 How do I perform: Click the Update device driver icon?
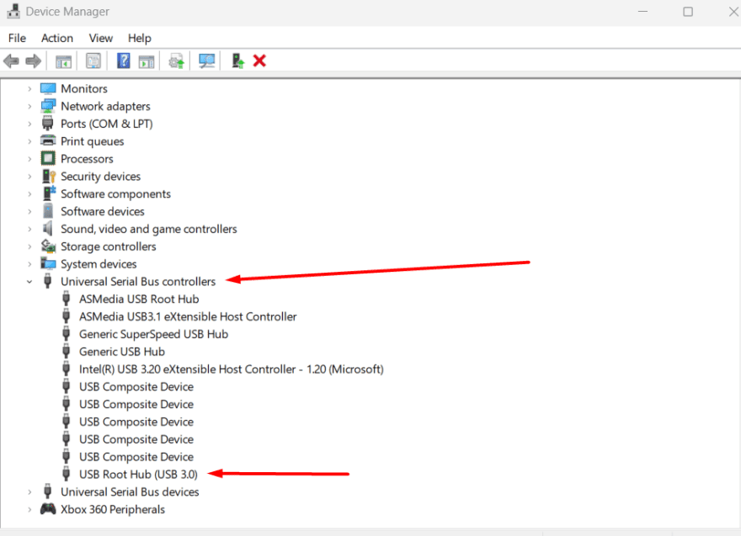pyautogui.click(x=176, y=61)
